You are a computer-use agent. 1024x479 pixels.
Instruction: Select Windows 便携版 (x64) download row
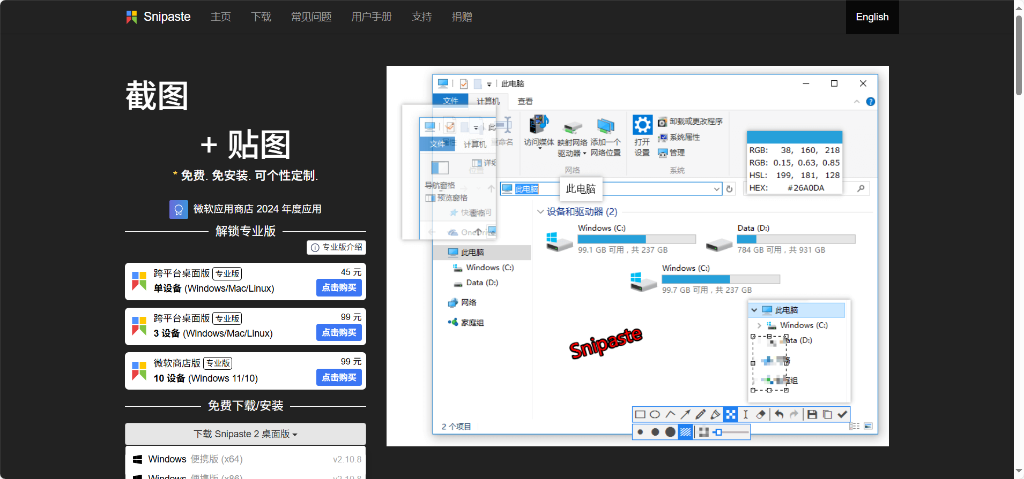tap(246, 459)
